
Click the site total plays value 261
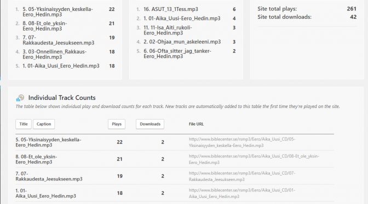[x=352, y=9]
